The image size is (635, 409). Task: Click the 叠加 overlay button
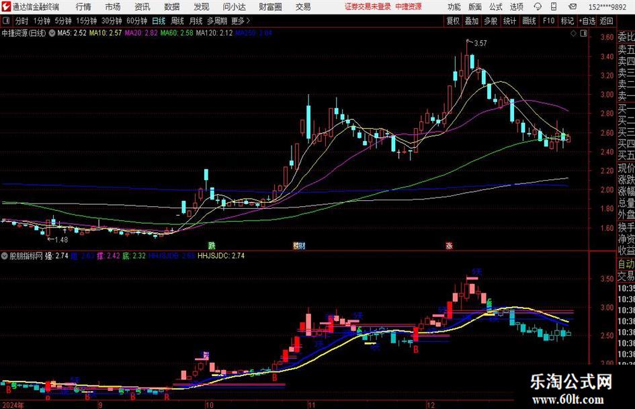click(472, 21)
